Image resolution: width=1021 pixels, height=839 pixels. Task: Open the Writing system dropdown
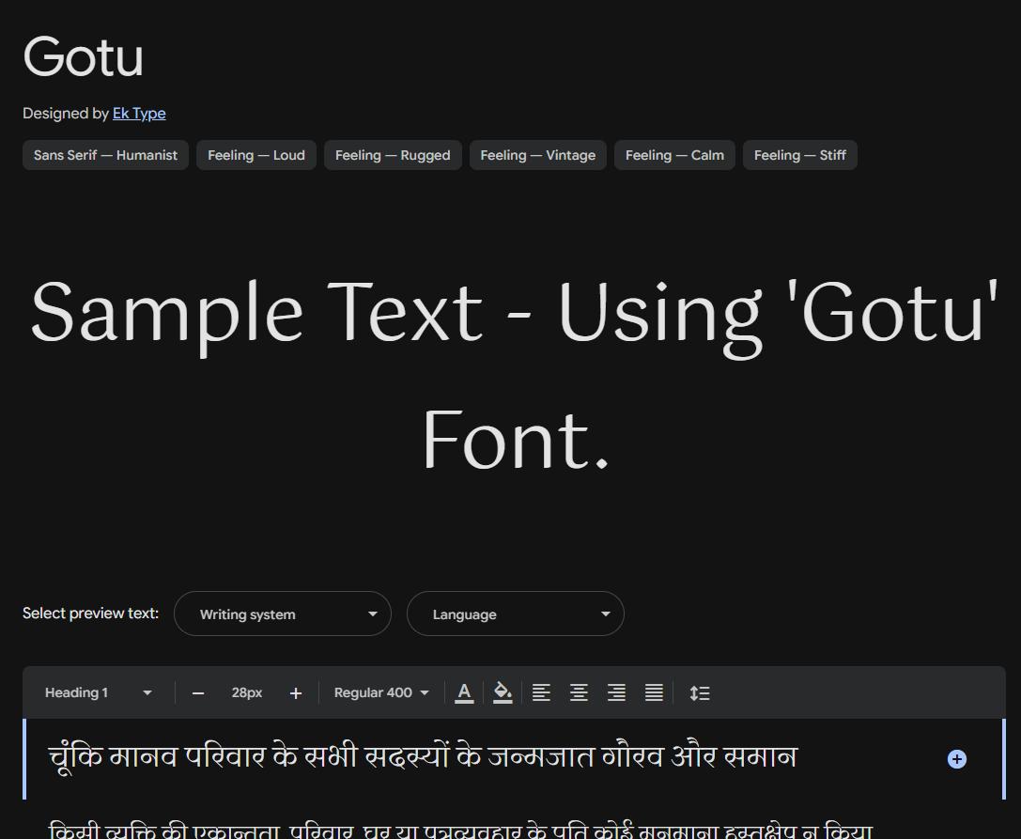[x=283, y=614]
